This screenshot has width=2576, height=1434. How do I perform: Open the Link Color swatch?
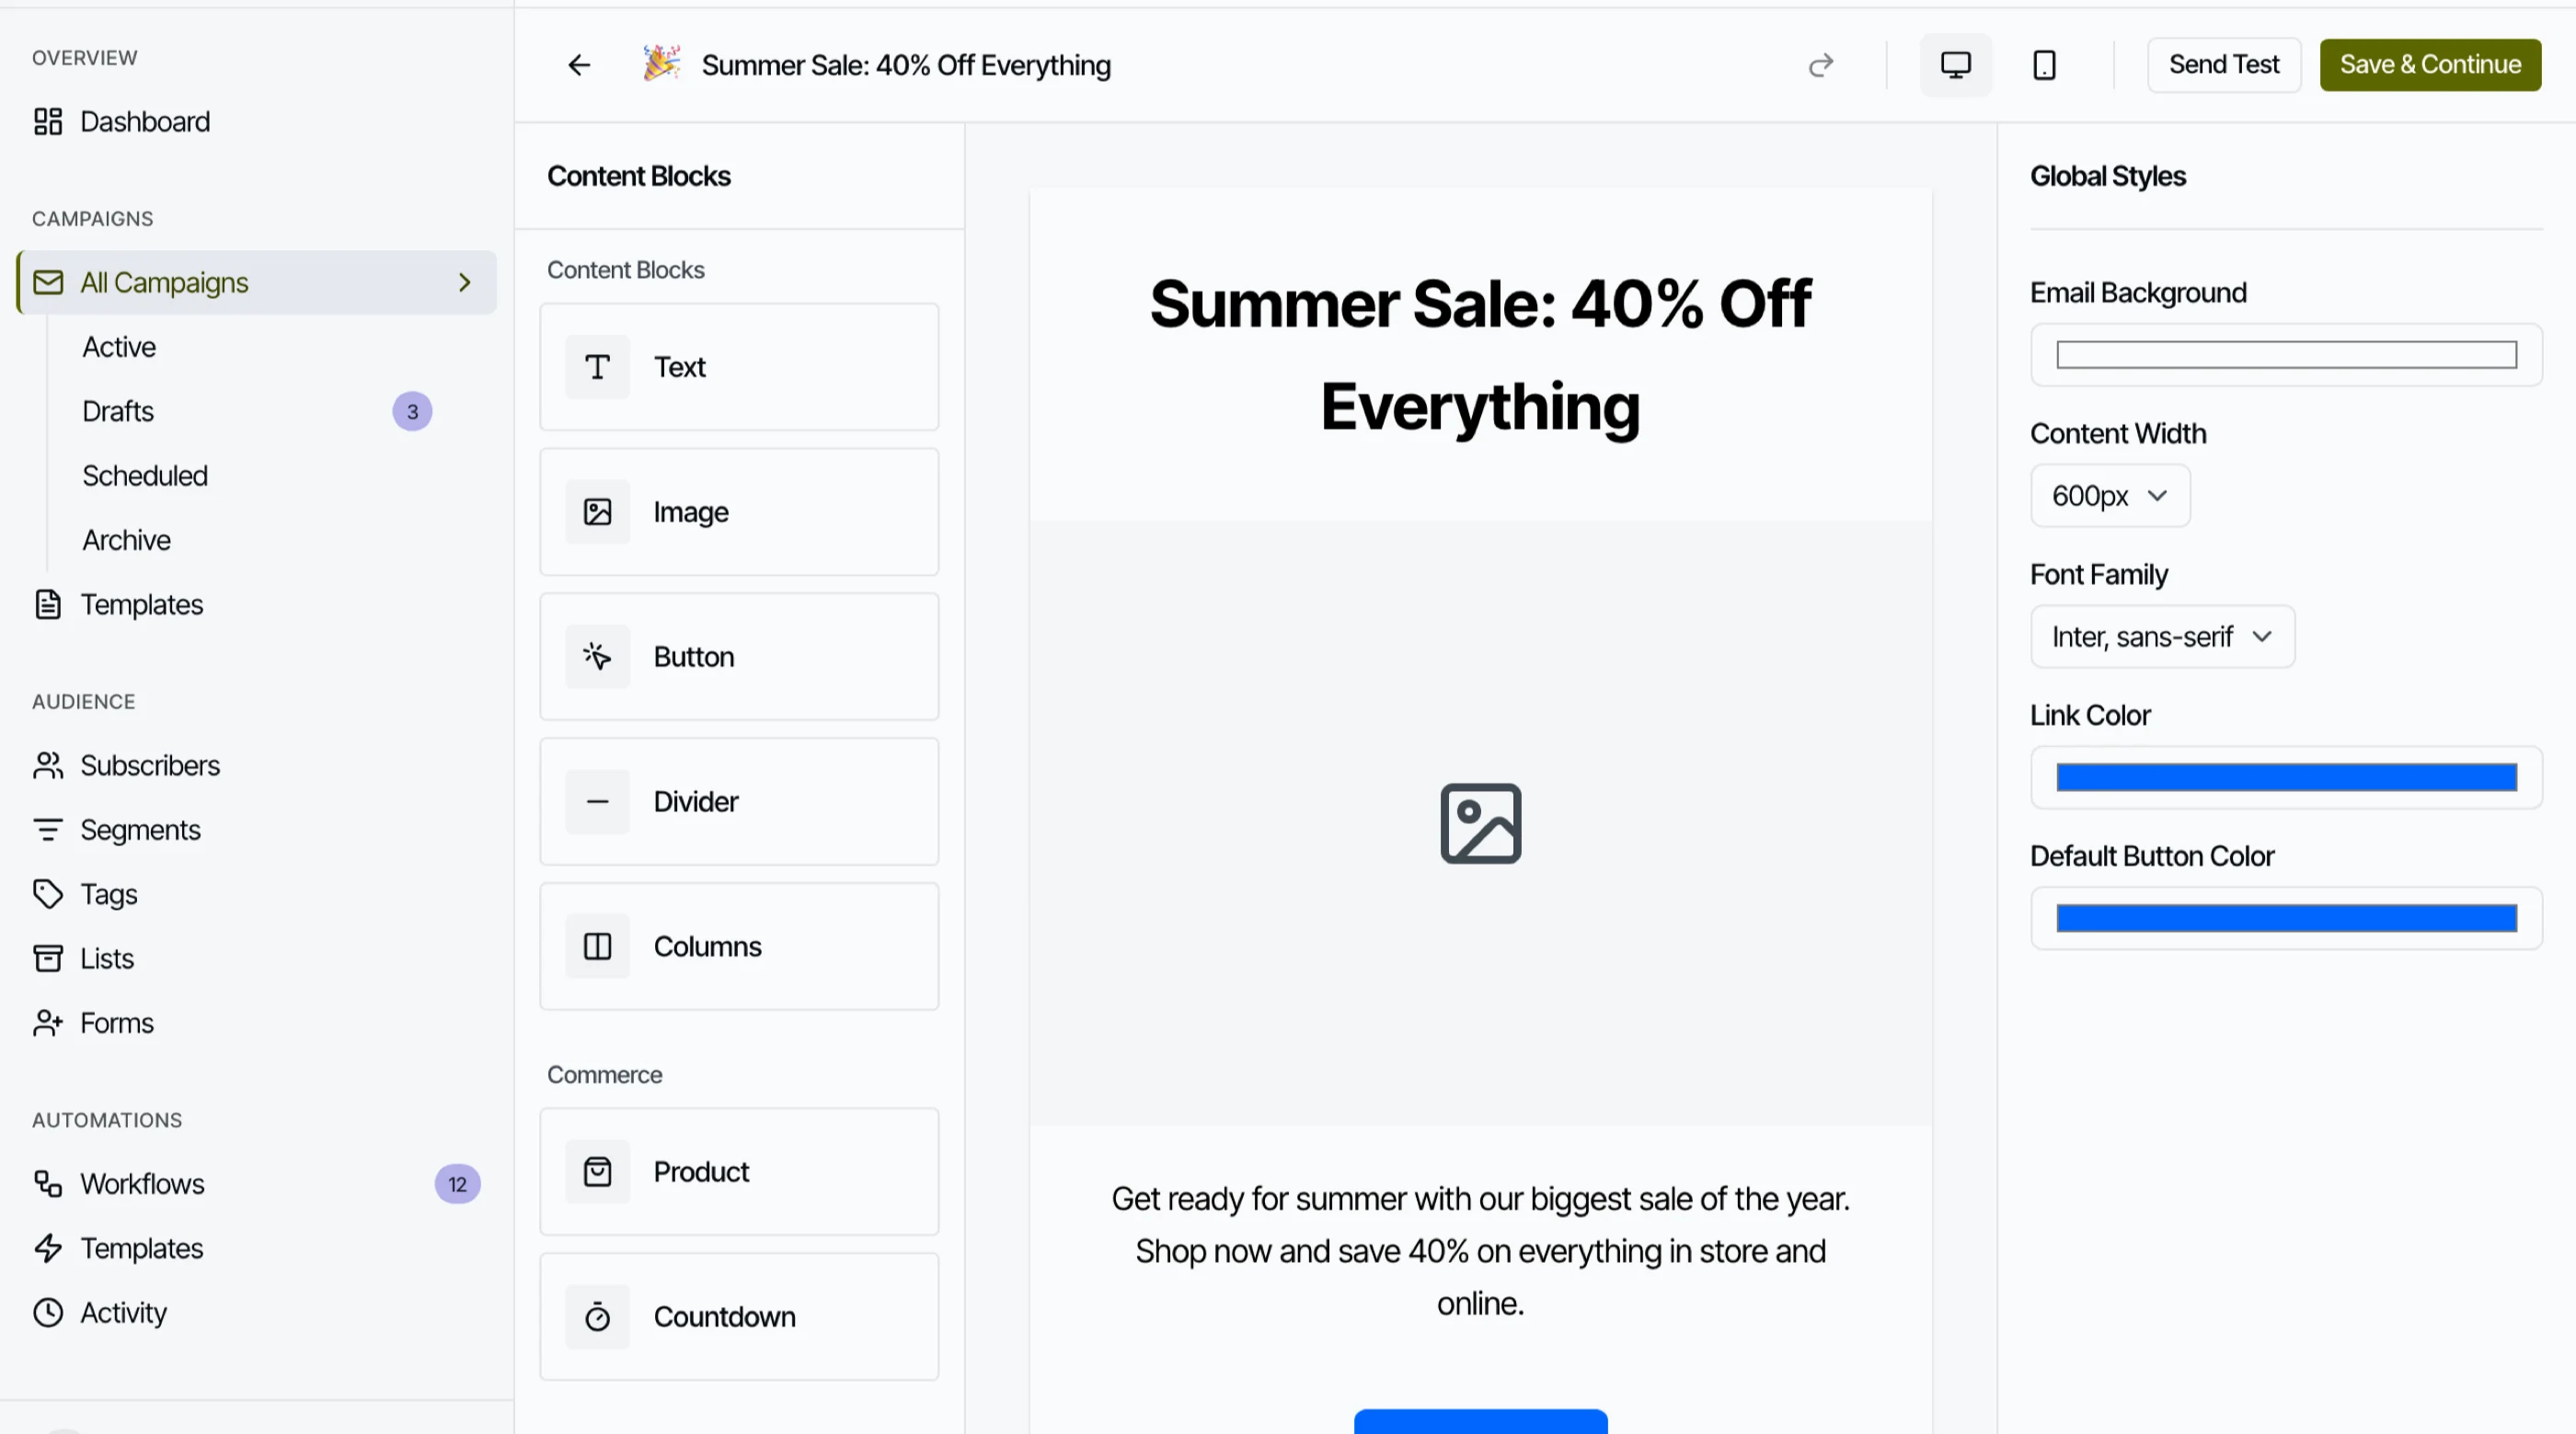point(2286,778)
